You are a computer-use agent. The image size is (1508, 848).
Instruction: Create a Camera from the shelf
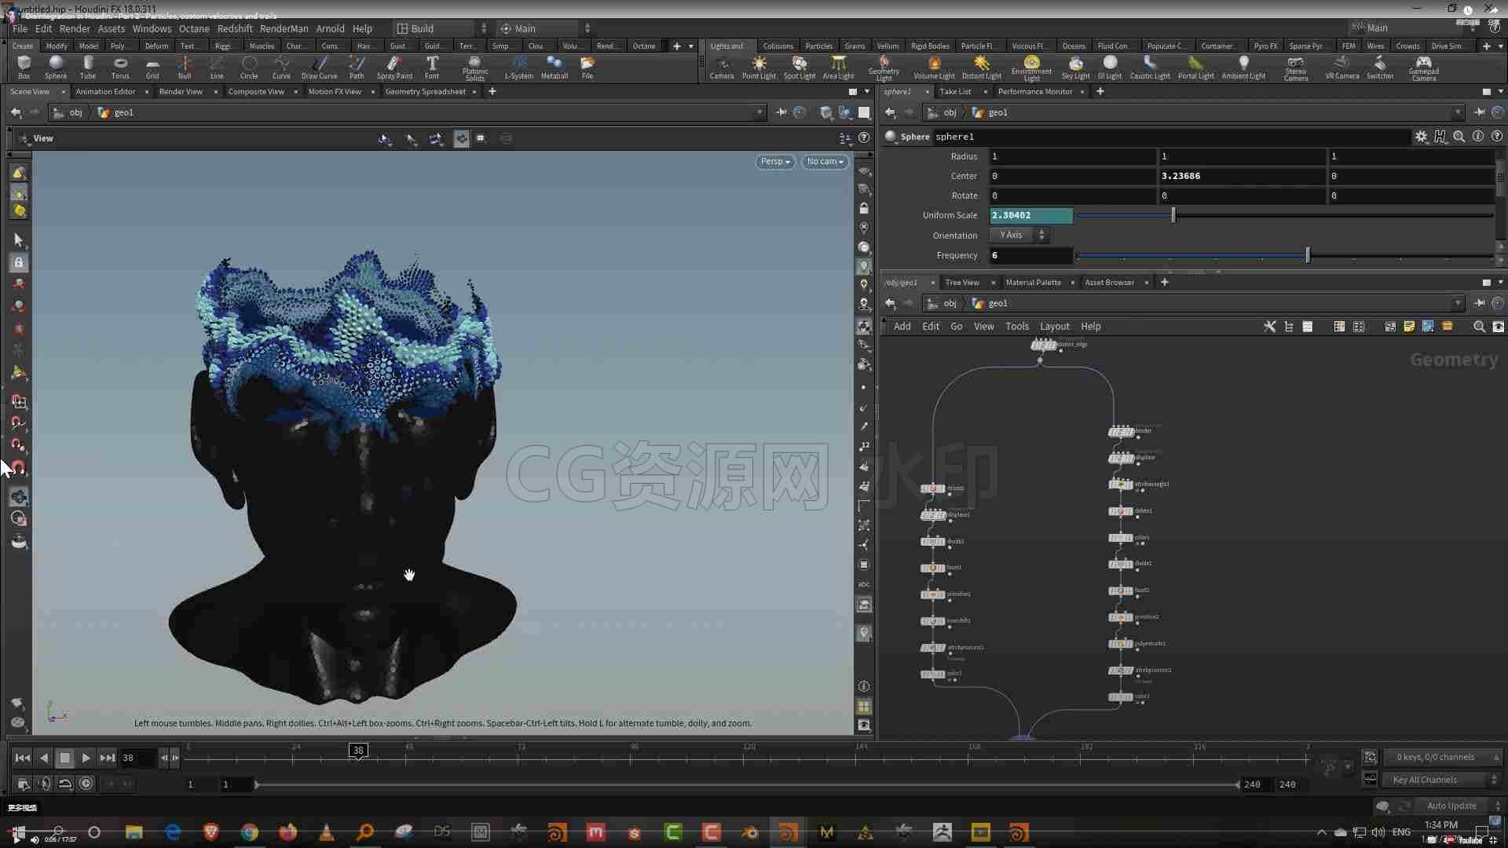click(x=721, y=67)
